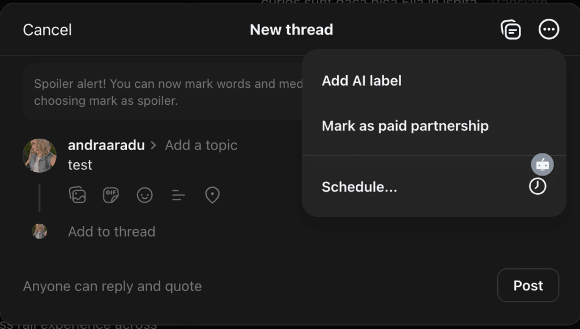Open the Anyone can reply and quote settings

[112, 286]
